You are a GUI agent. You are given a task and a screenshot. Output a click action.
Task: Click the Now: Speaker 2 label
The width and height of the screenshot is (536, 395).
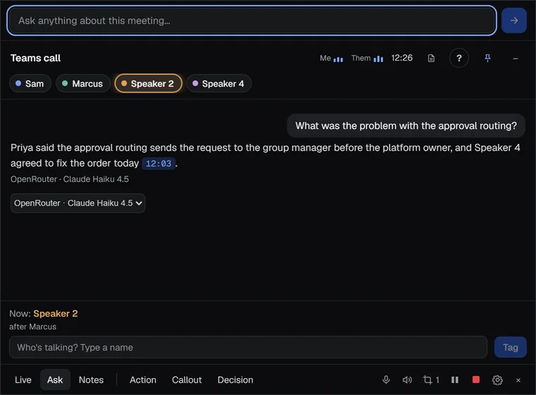(44, 314)
